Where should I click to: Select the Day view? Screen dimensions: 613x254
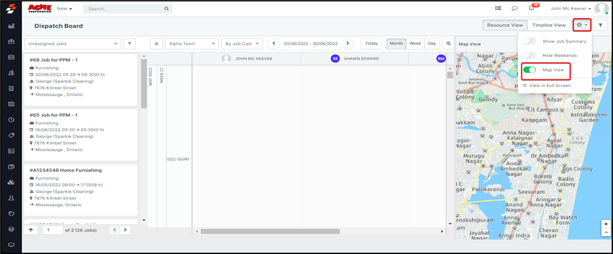click(x=432, y=44)
